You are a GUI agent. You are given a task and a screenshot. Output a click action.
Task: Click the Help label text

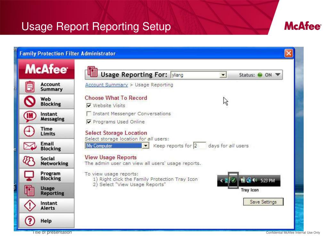click(46, 221)
